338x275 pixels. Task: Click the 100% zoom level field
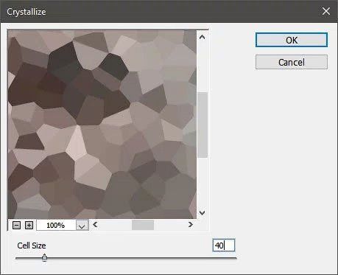[56, 225]
